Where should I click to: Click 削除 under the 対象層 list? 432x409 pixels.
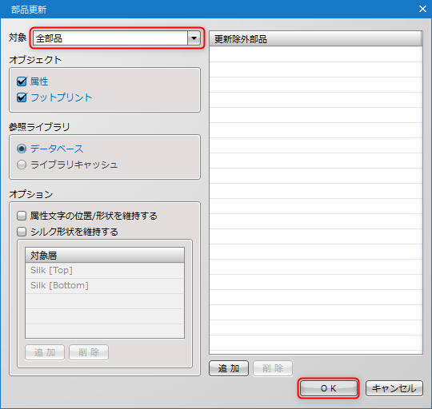click(x=89, y=352)
